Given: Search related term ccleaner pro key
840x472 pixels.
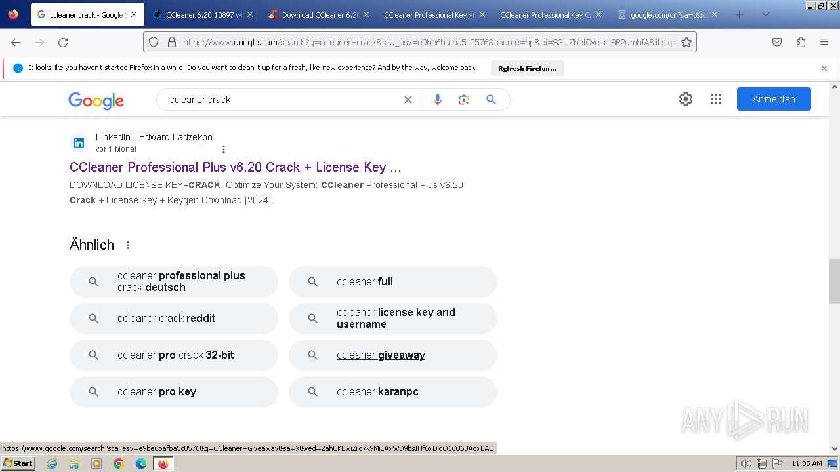Looking at the screenshot, I should click(x=174, y=392).
